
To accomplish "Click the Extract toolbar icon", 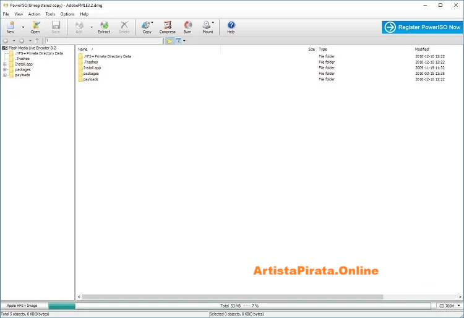I will click(104, 27).
